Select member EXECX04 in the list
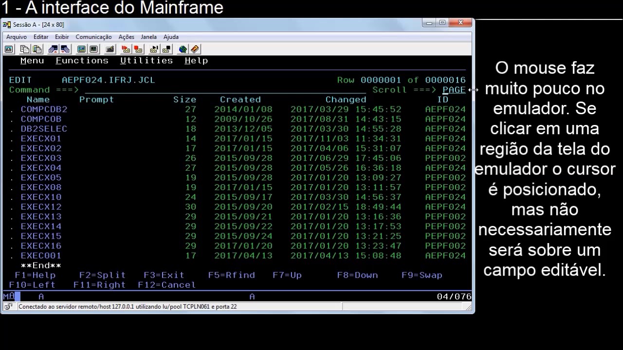This screenshot has height=350, width=623. pyautogui.click(x=41, y=168)
